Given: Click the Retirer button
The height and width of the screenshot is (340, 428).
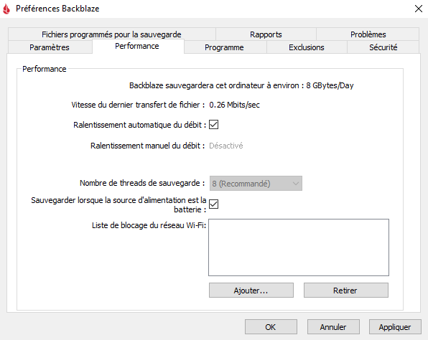Looking at the screenshot, I should pyautogui.click(x=346, y=290).
